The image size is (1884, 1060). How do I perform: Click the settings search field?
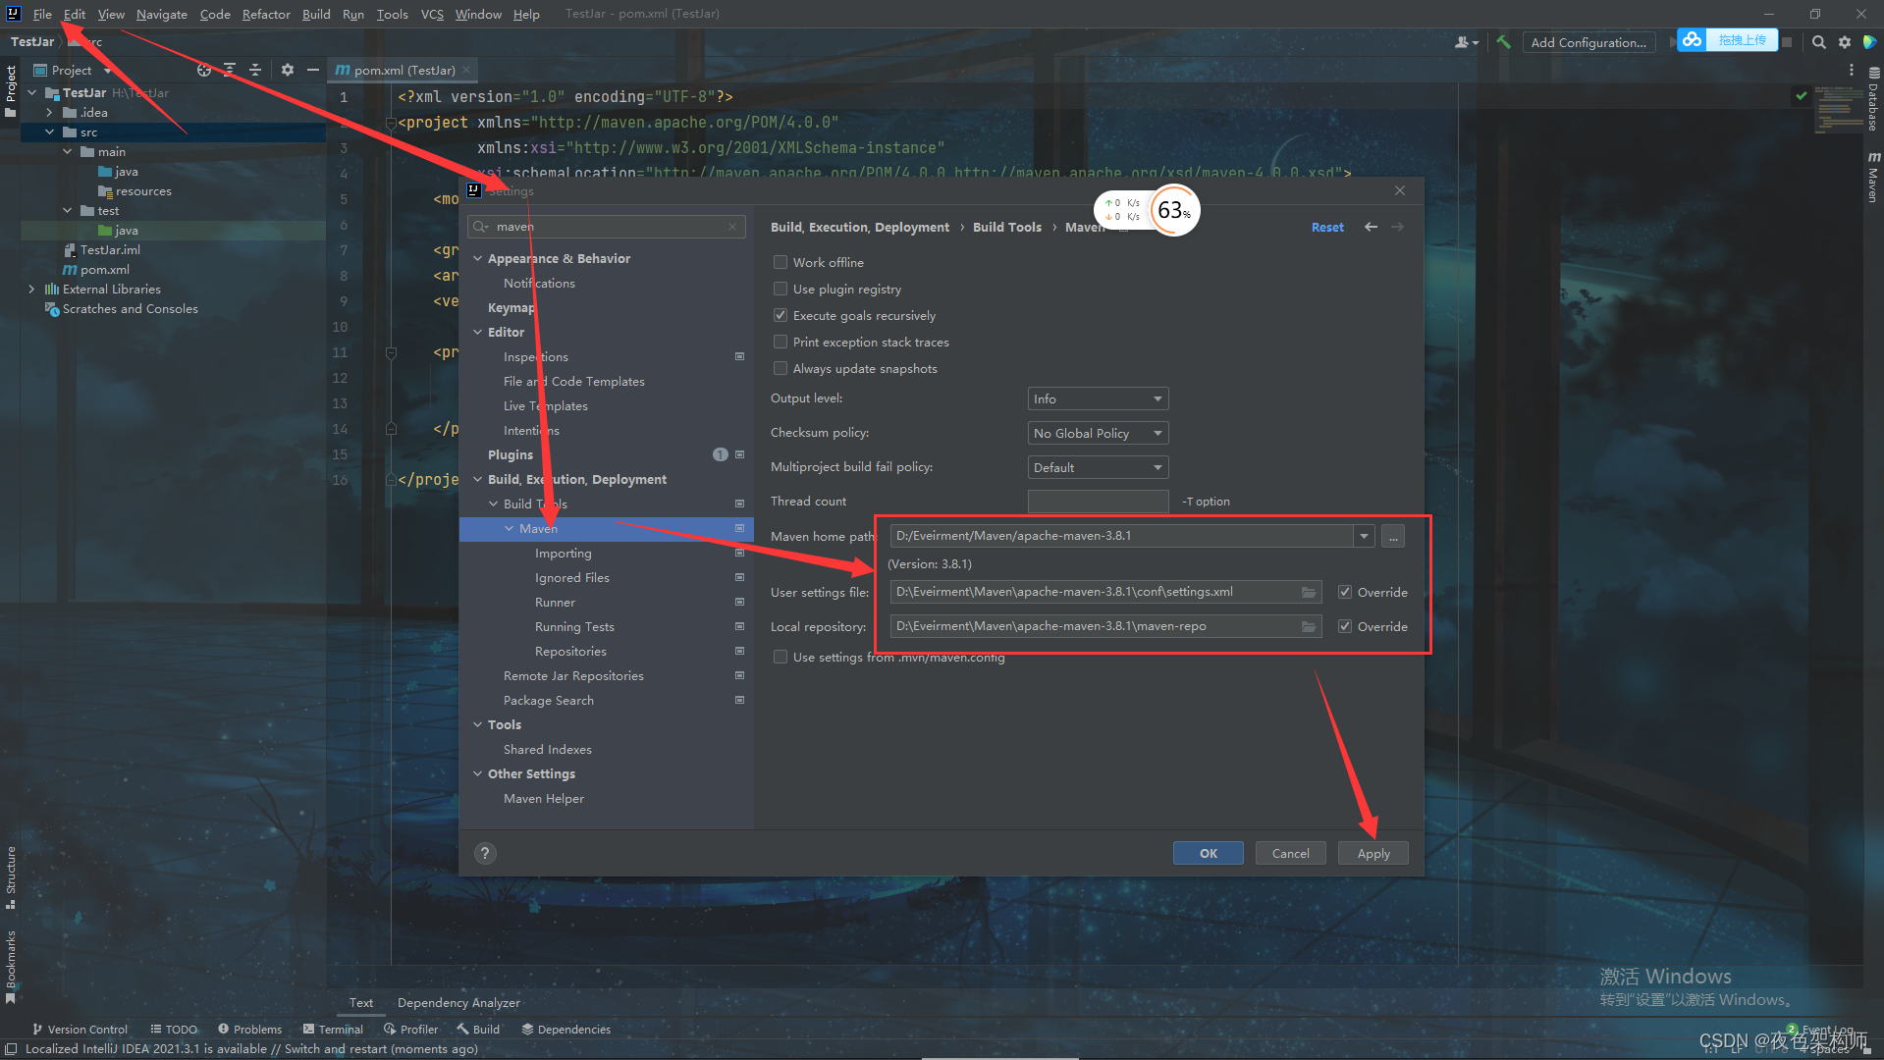(606, 227)
